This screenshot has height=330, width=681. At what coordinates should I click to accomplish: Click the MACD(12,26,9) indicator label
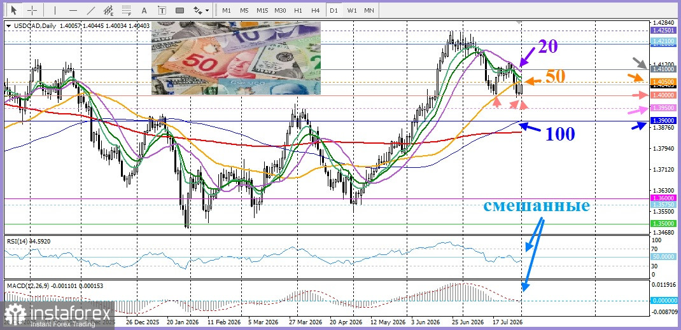pyautogui.click(x=28, y=285)
